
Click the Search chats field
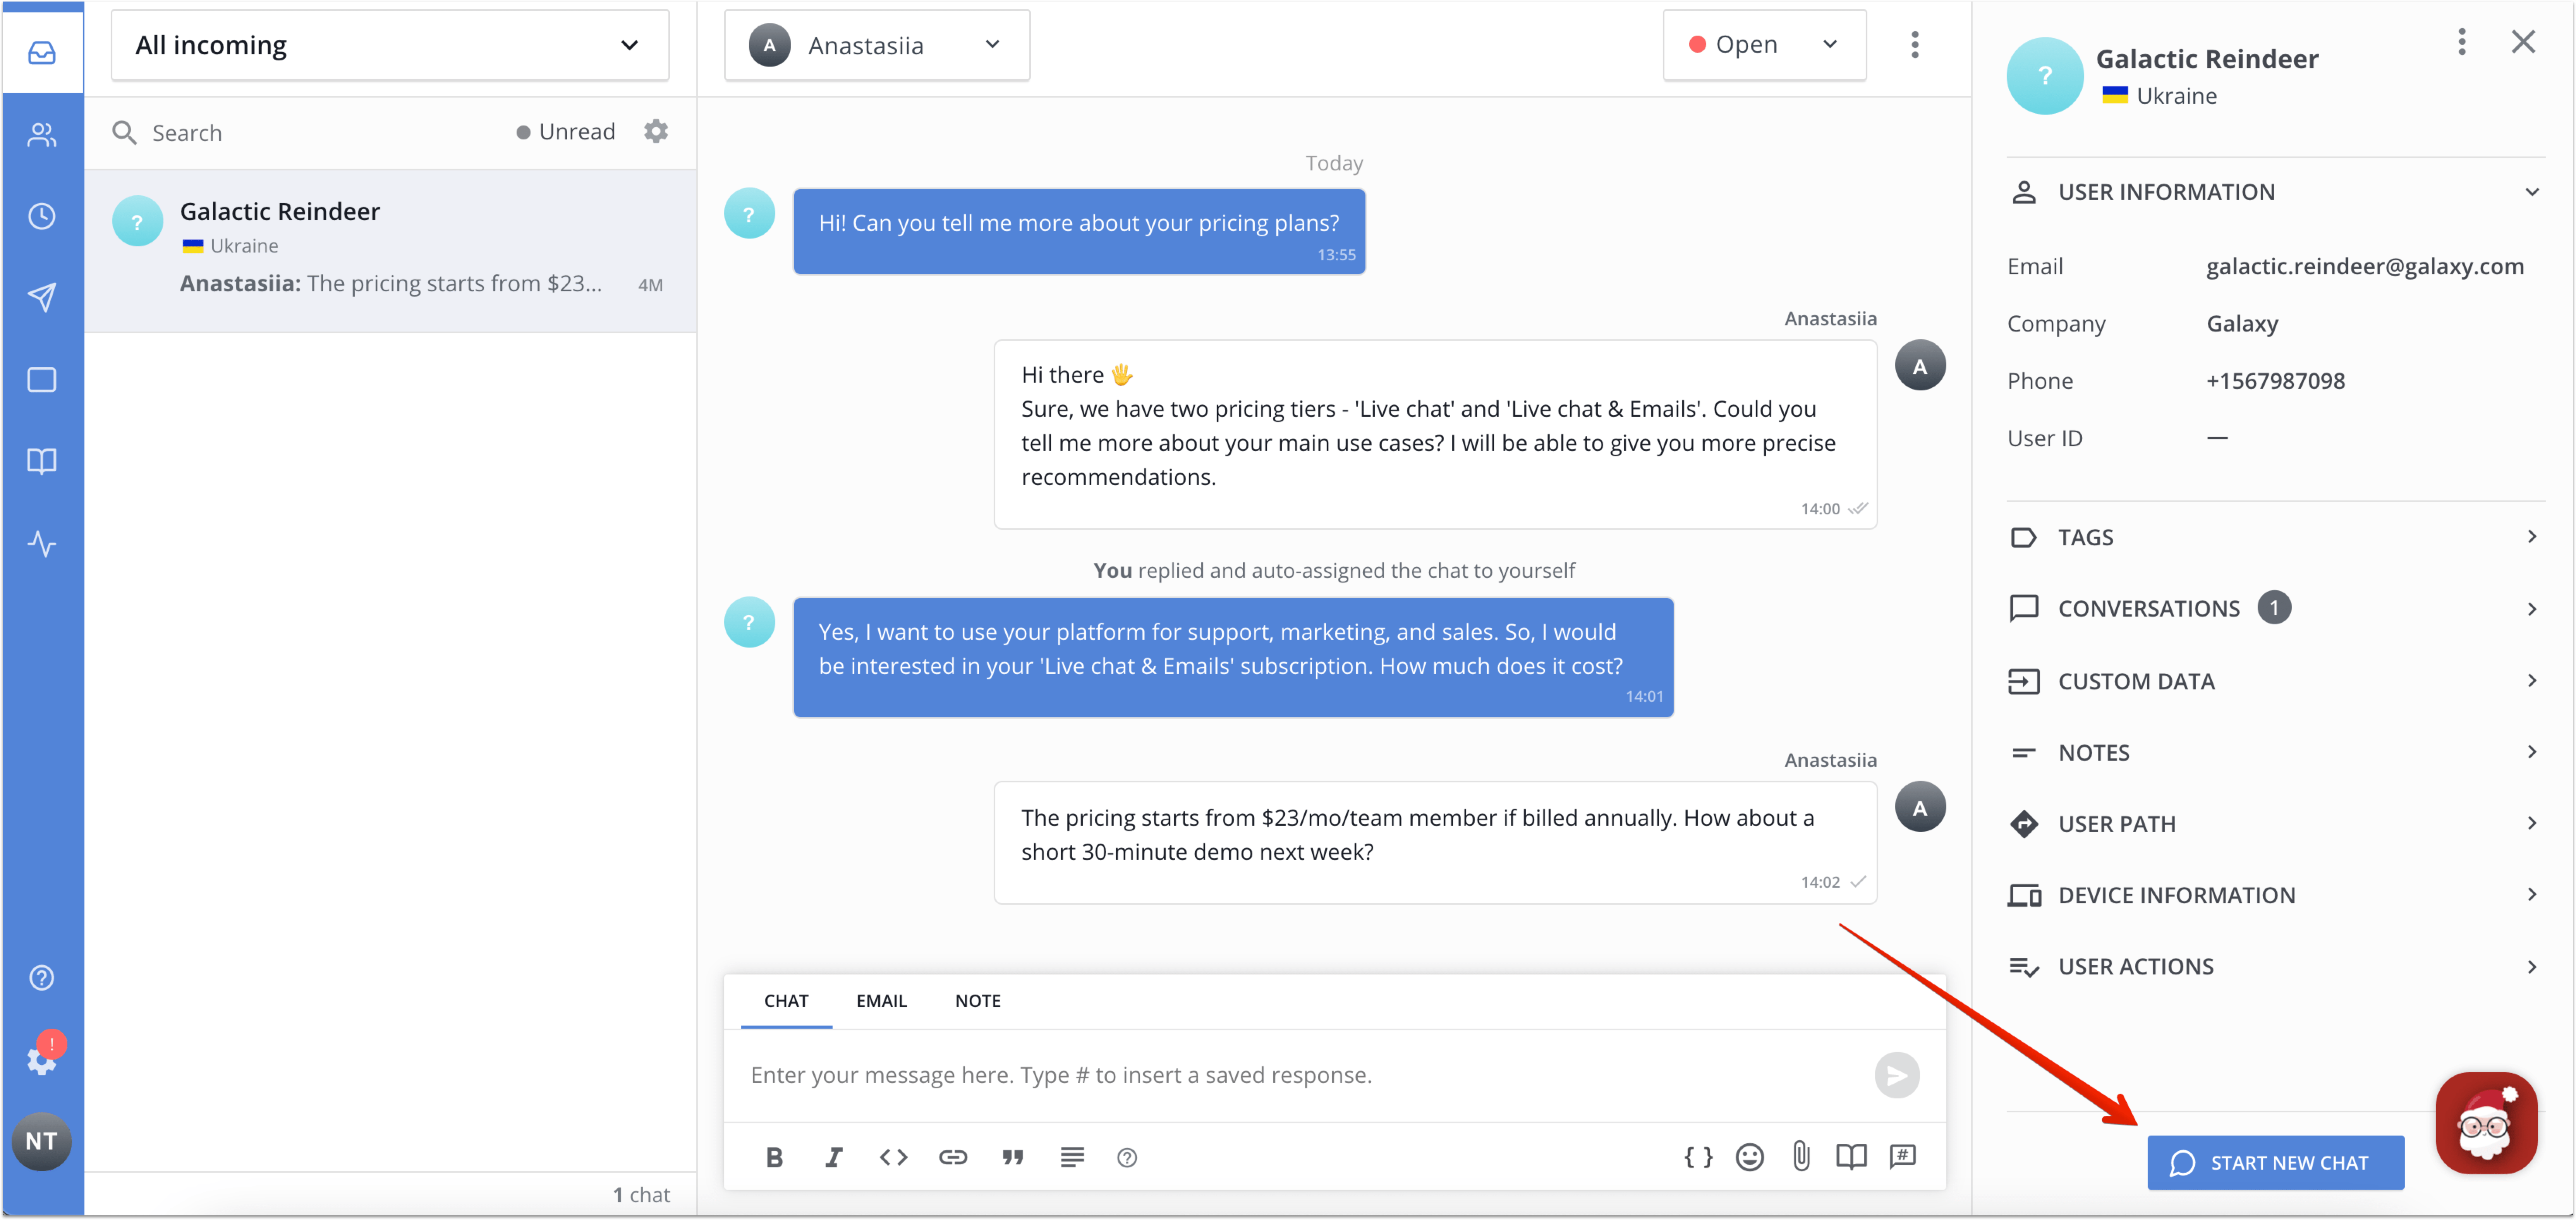(x=300, y=133)
